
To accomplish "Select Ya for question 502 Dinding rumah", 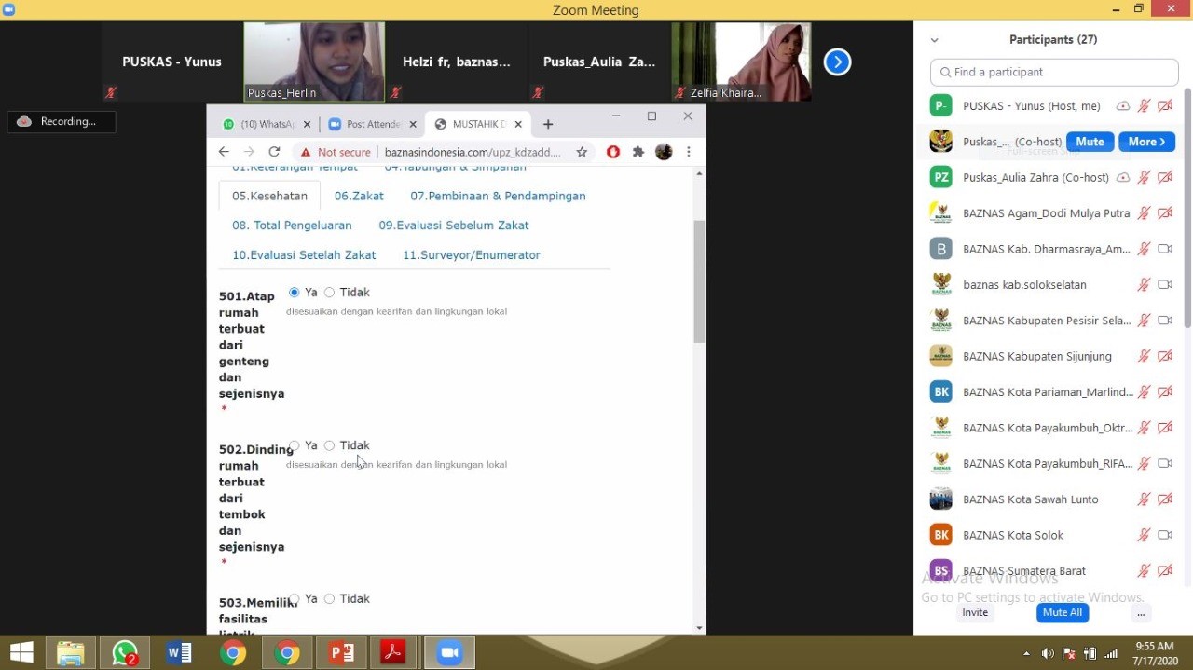I will pyautogui.click(x=295, y=445).
